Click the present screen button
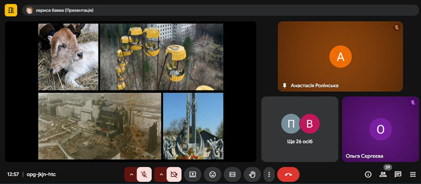 coord(193,174)
